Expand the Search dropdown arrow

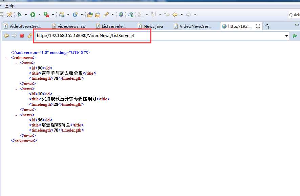(112, 15)
